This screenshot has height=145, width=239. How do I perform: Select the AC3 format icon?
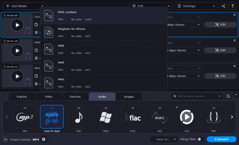click(187, 117)
